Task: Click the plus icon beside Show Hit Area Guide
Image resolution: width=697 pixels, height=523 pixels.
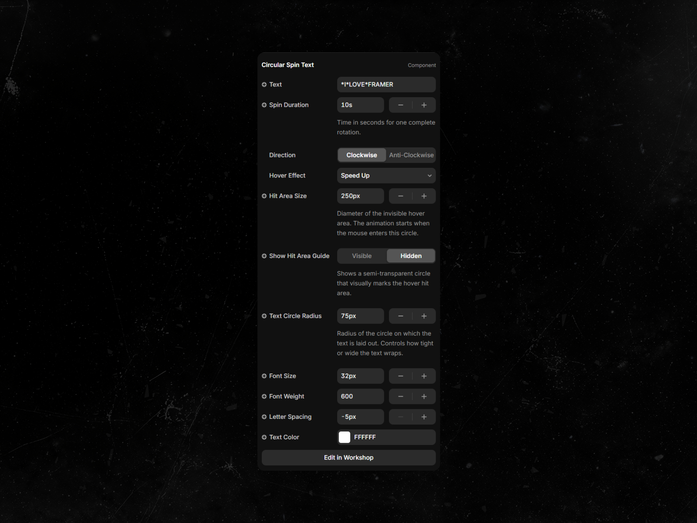Action: point(264,256)
